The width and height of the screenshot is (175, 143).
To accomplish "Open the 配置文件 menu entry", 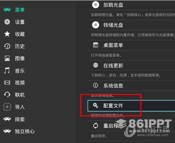I will (x=131, y=106).
